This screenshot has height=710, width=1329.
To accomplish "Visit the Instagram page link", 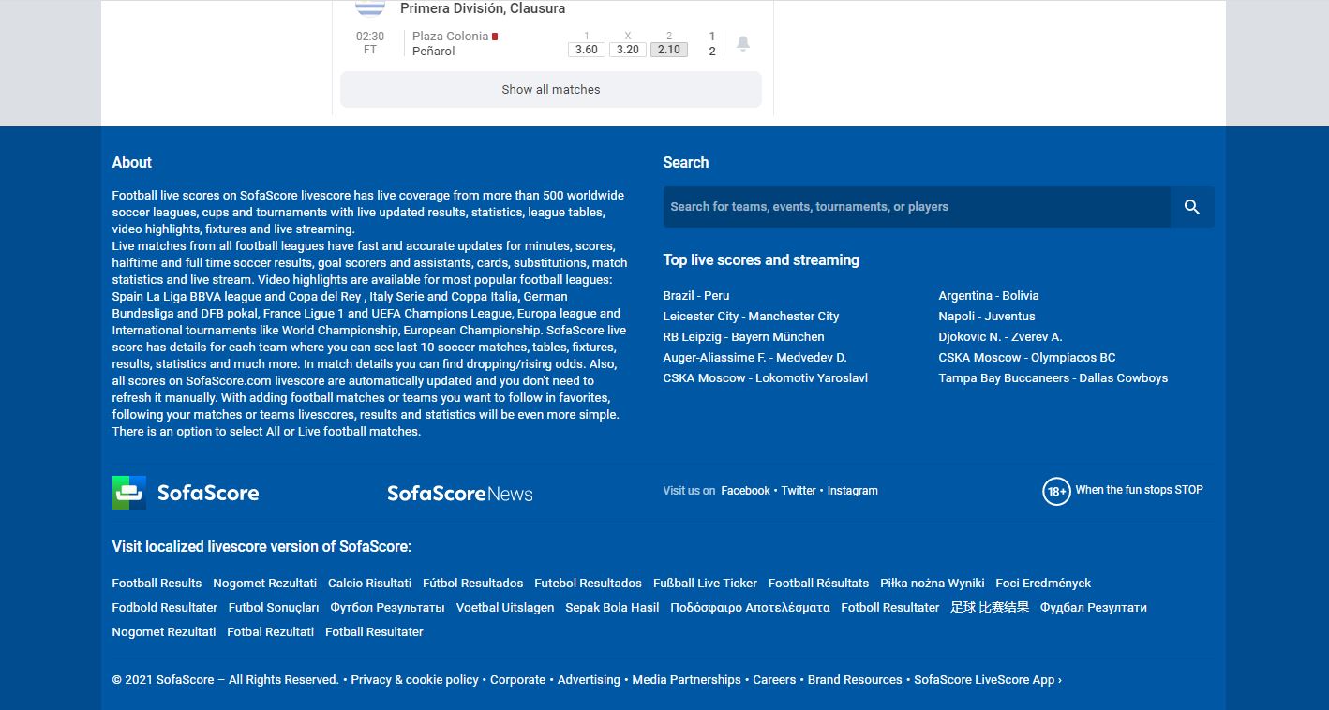I will [x=852, y=491].
